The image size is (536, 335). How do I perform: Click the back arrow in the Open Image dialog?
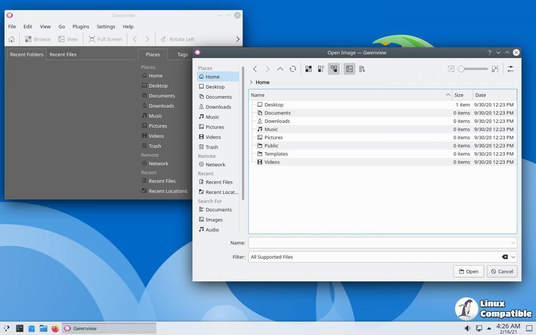point(255,69)
